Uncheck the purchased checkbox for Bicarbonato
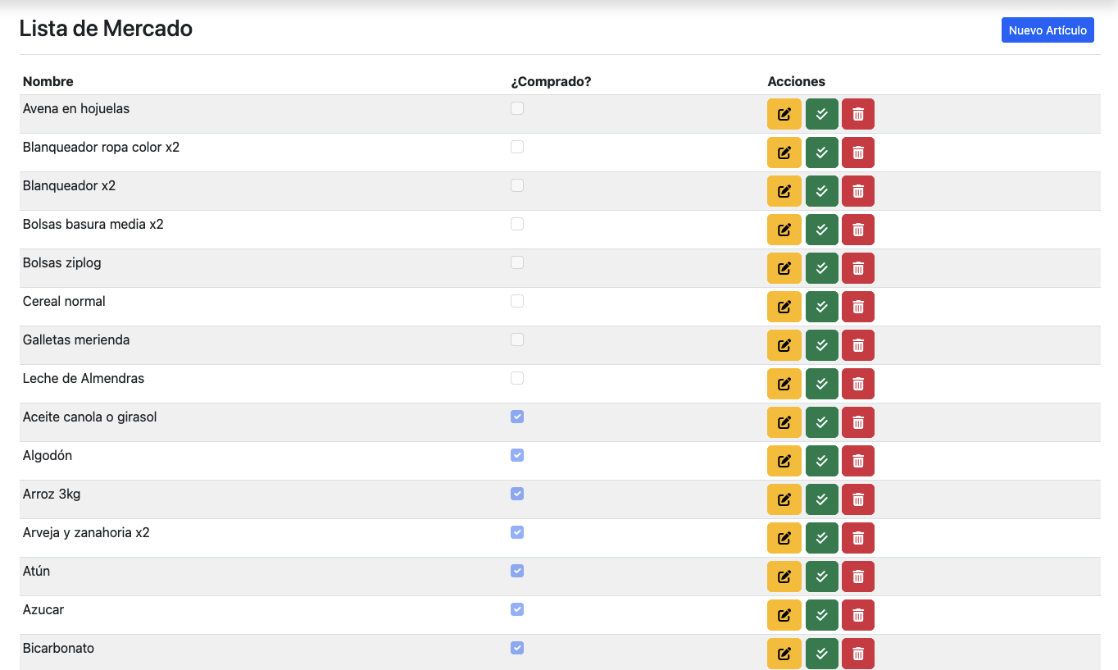The width and height of the screenshot is (1118, 670). (x=517, y=648)
